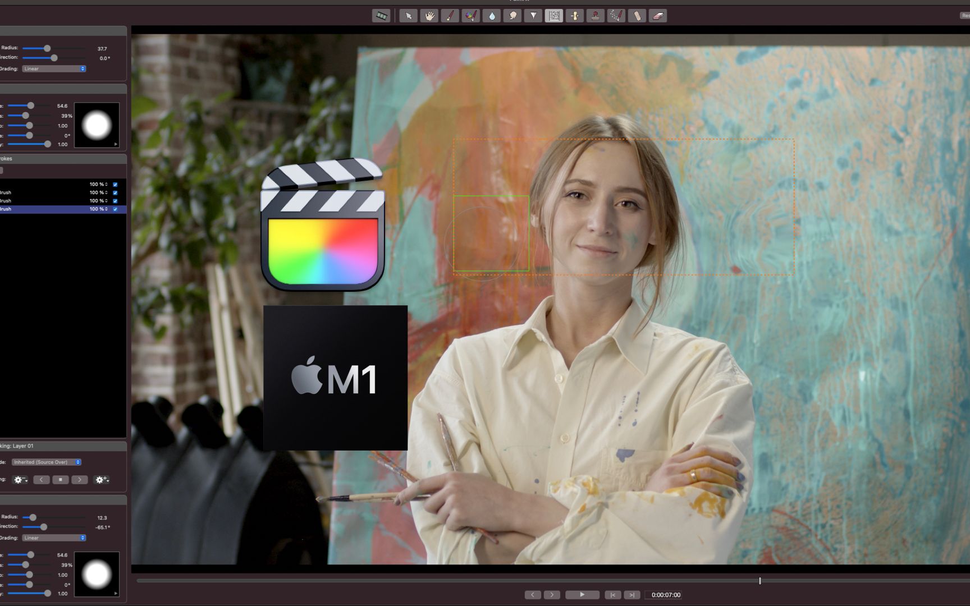This screenshot has height=606, width=970.
Task: Play the clip with the play button
Action: point(582,595)
